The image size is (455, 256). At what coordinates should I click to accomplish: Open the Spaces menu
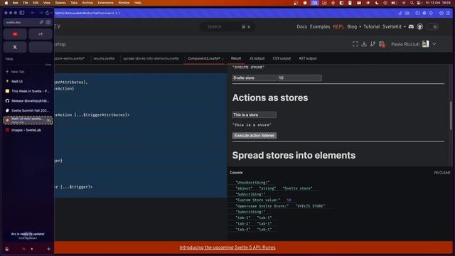click(60, 3)
